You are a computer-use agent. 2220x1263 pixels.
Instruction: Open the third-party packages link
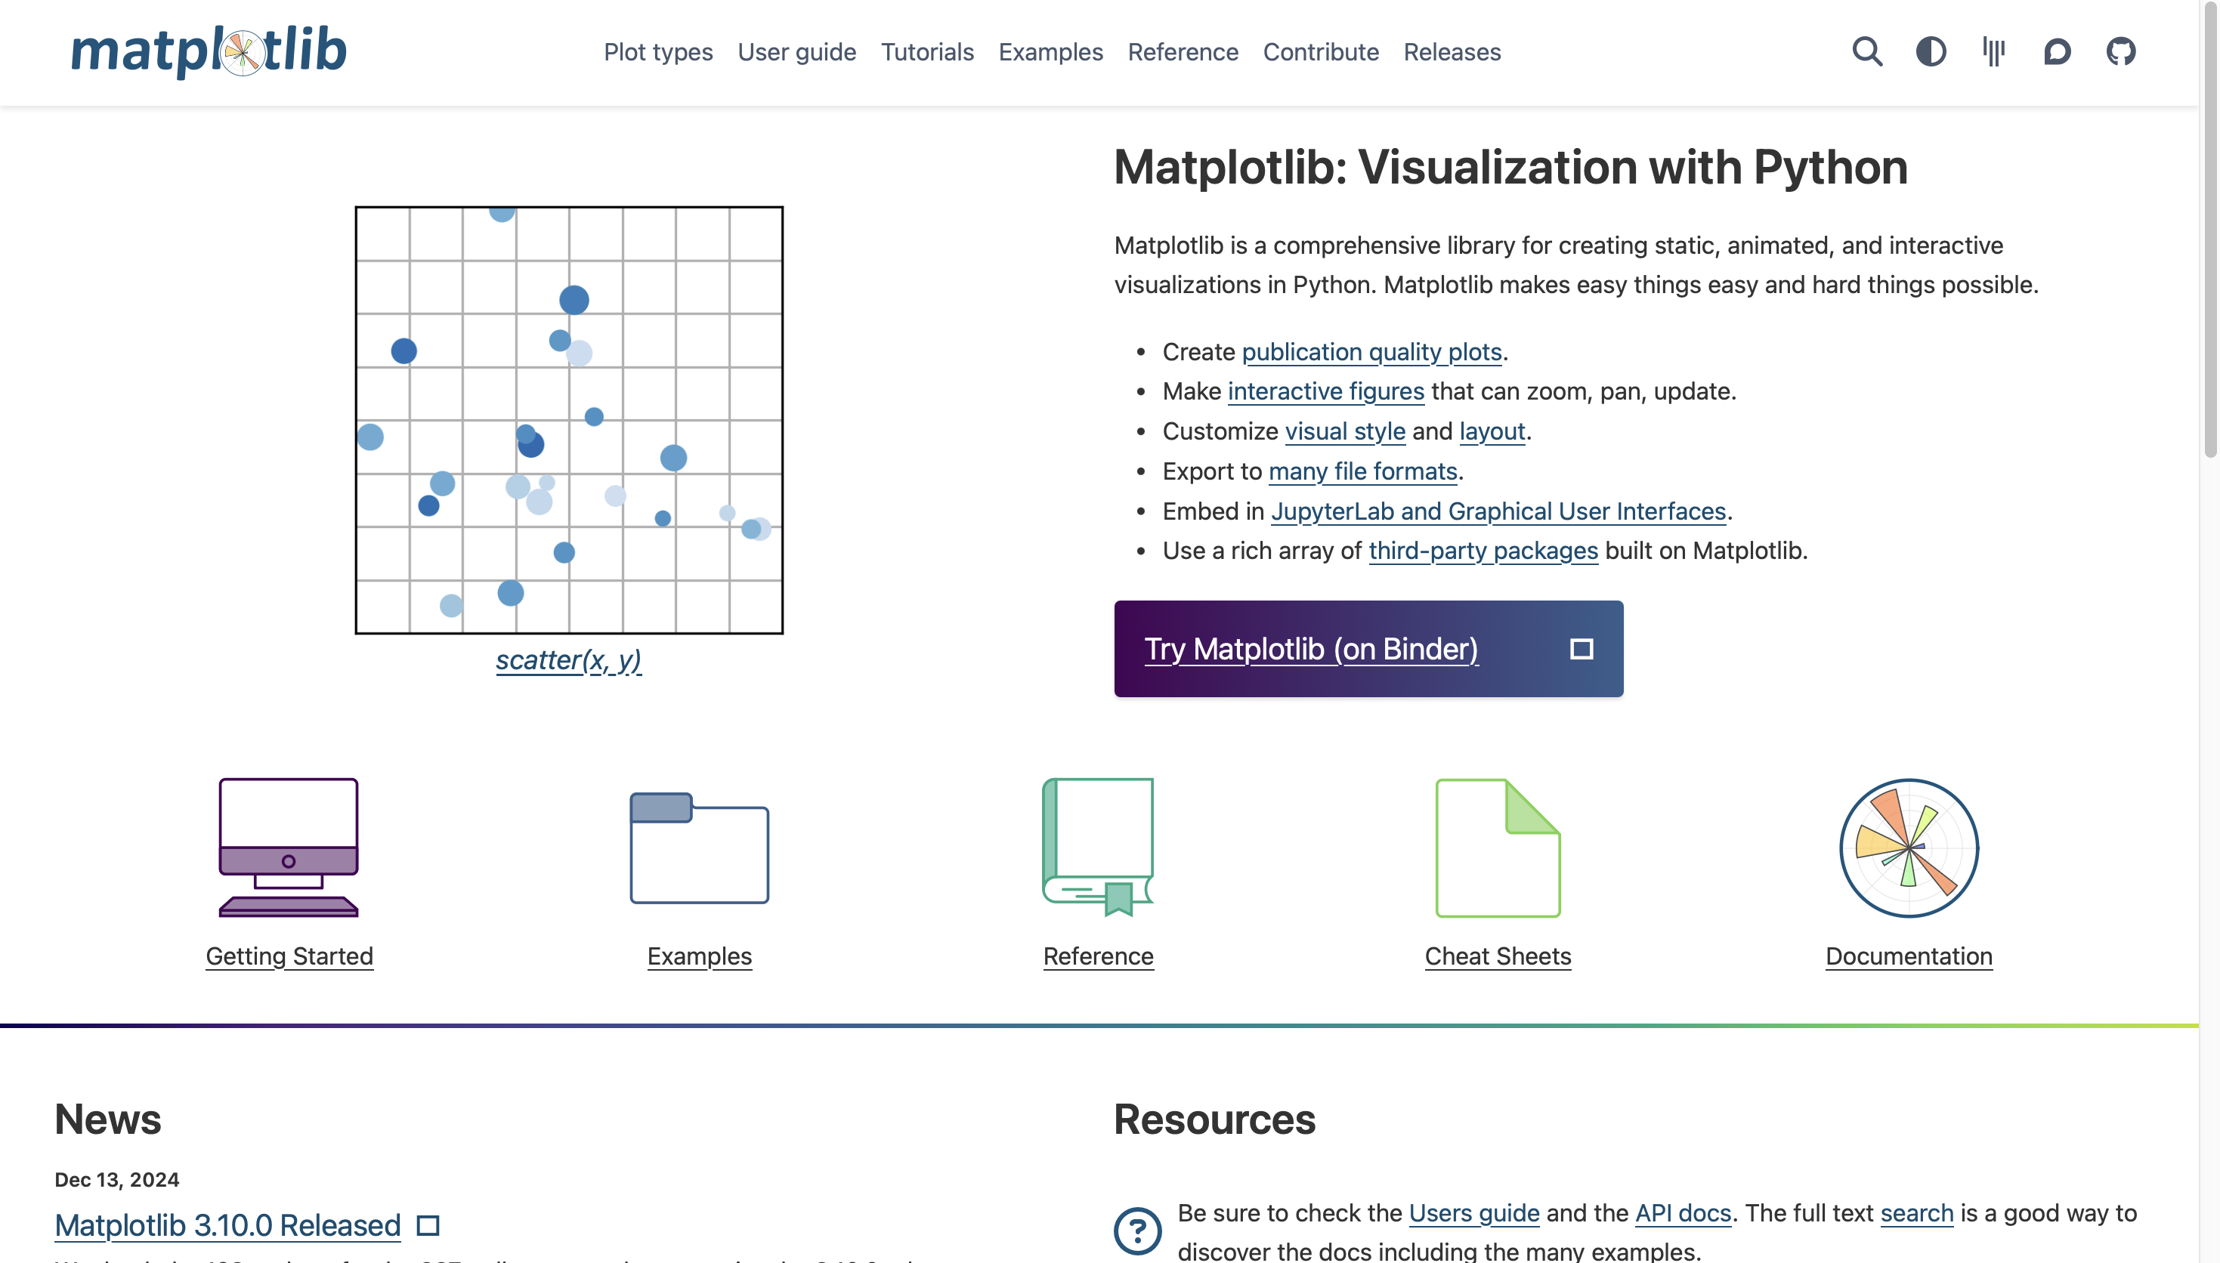(x=1483, y=551)
